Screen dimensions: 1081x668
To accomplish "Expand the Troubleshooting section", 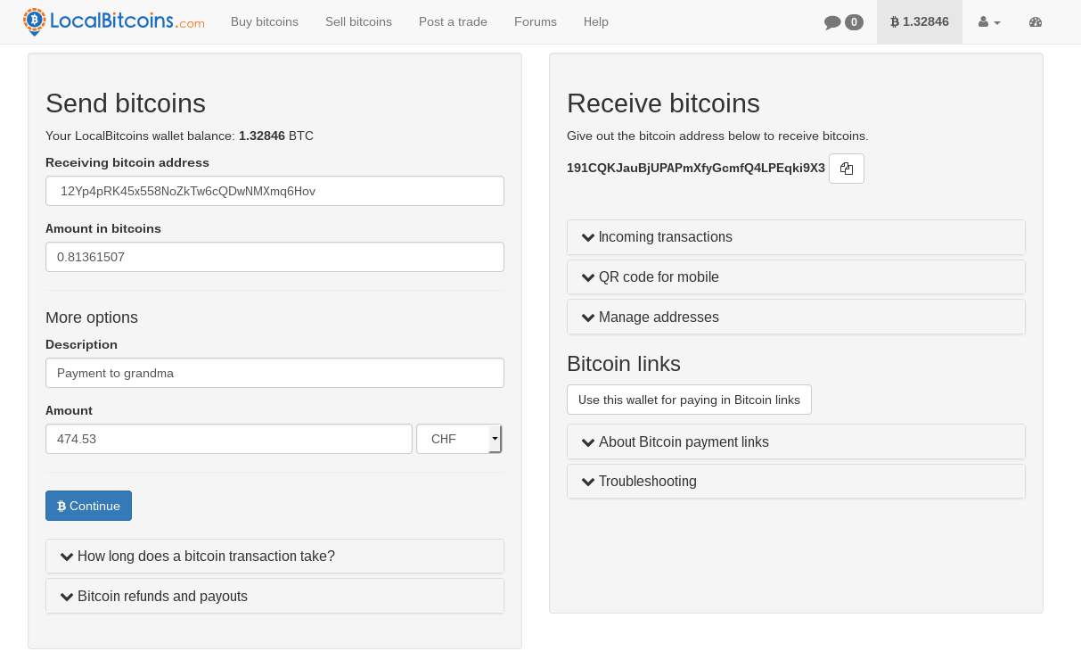I will pyautogui.click(x=796, y=481).
